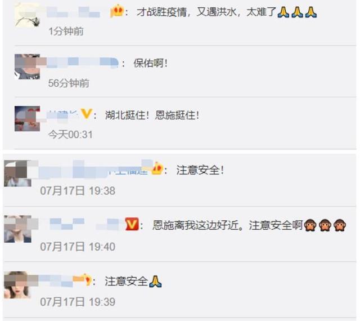Click the first monkey emoji after 注意安全啊
This screenshot has height=321, width=360.
310,225
